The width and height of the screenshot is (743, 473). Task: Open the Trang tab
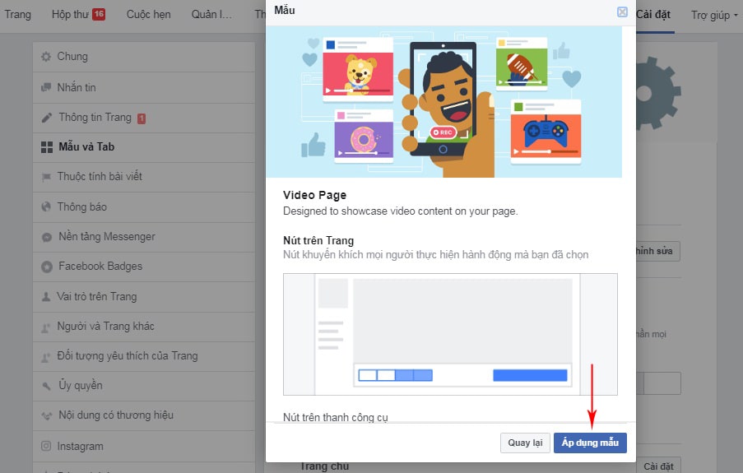coord(17,15)
